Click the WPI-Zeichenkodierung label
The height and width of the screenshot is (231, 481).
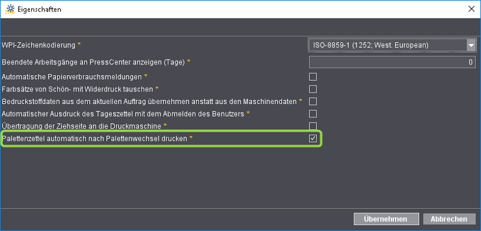(38, 45)
